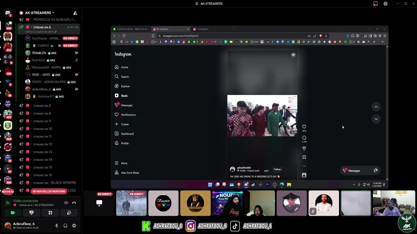The width and height of the screenshot is (417, 234).
Task: Like the reel with heart icon
Action: coord(304,127)
